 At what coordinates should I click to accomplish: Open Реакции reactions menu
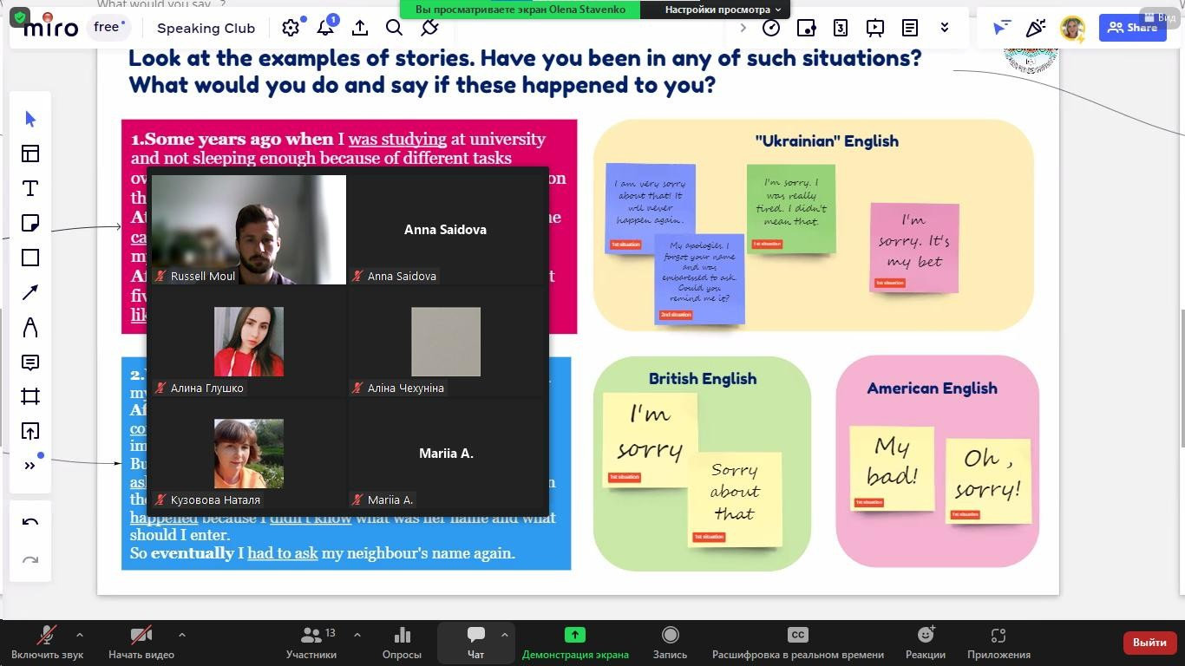(926, 643)
